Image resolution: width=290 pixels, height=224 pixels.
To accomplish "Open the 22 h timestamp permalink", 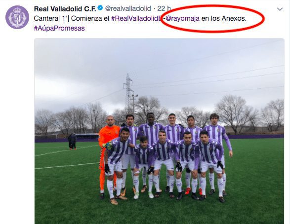I will point(164,8).
